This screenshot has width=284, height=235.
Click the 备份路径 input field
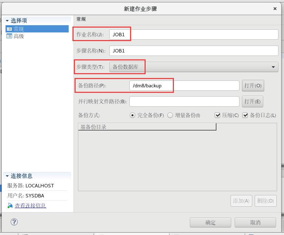184,86
